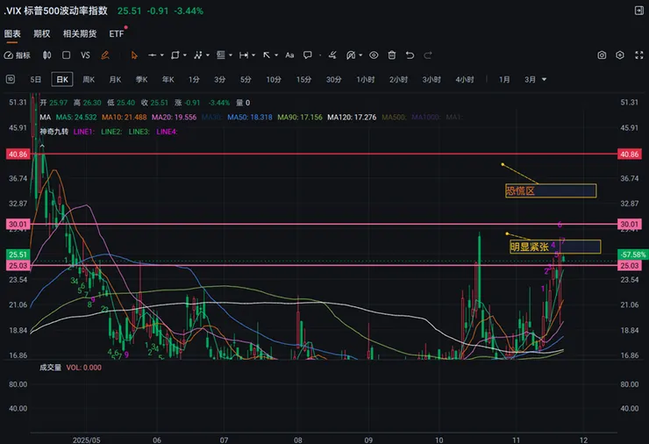This screenshot has width=649, height=444.
Task: Select the wave pattern drawing tool
Action: click(x=198, y=55)
